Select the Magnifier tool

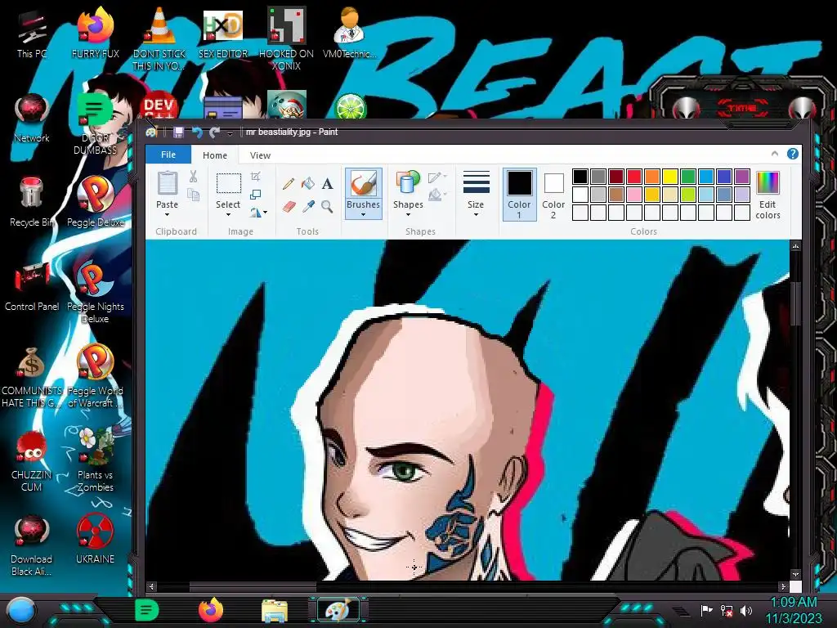[327, 206]
